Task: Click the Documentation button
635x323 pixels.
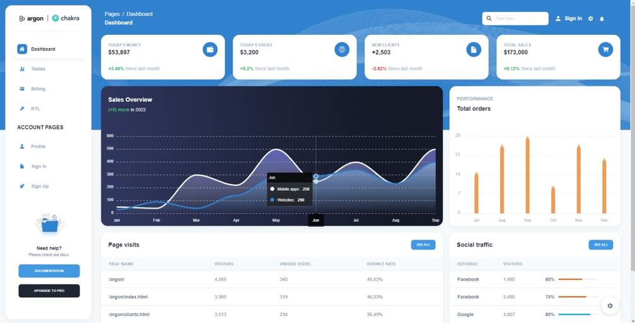Action: 49,271
